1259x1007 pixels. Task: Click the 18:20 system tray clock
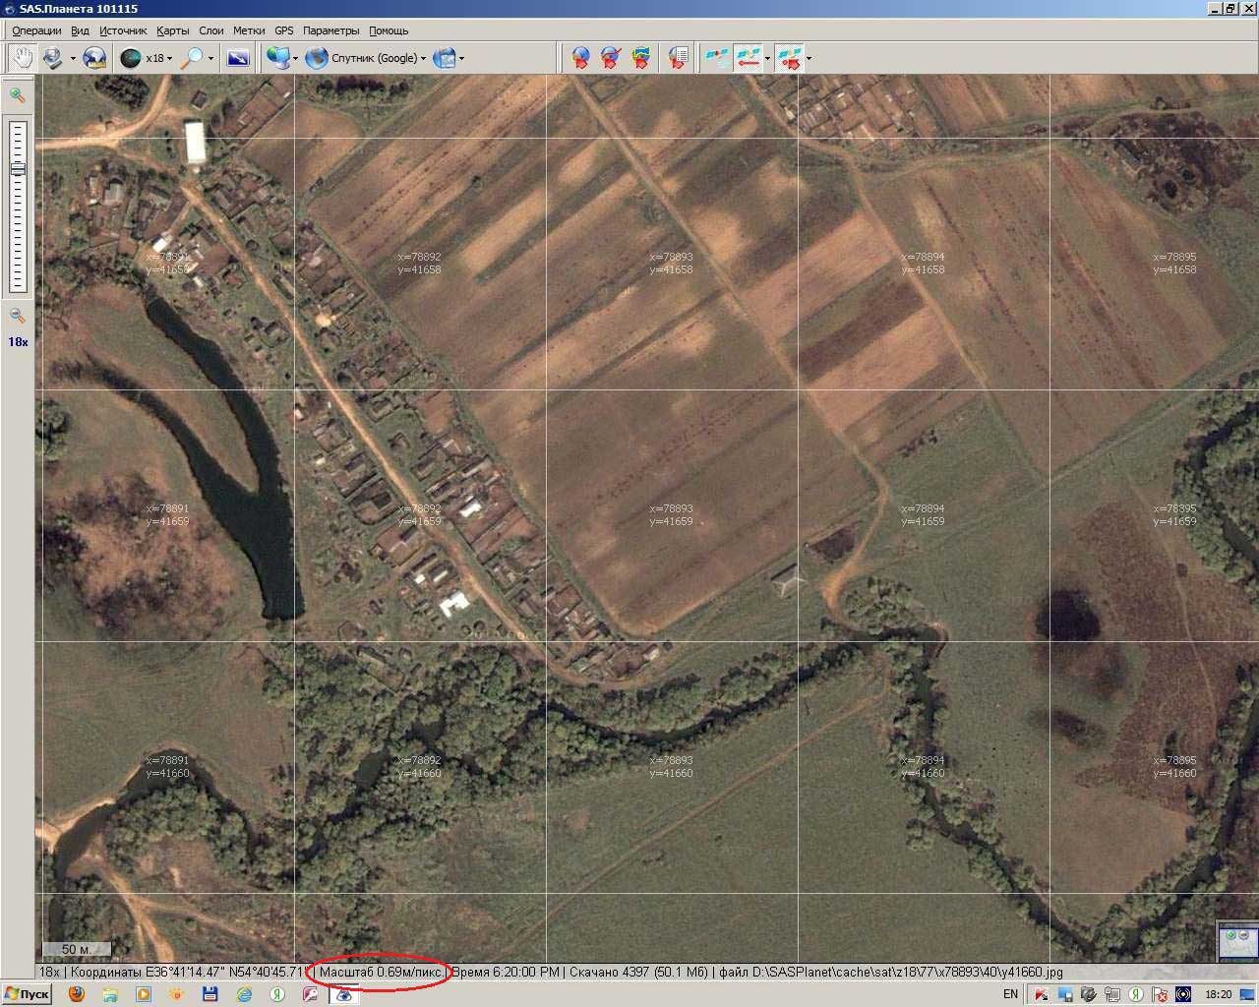click(x=1219, y=994)
